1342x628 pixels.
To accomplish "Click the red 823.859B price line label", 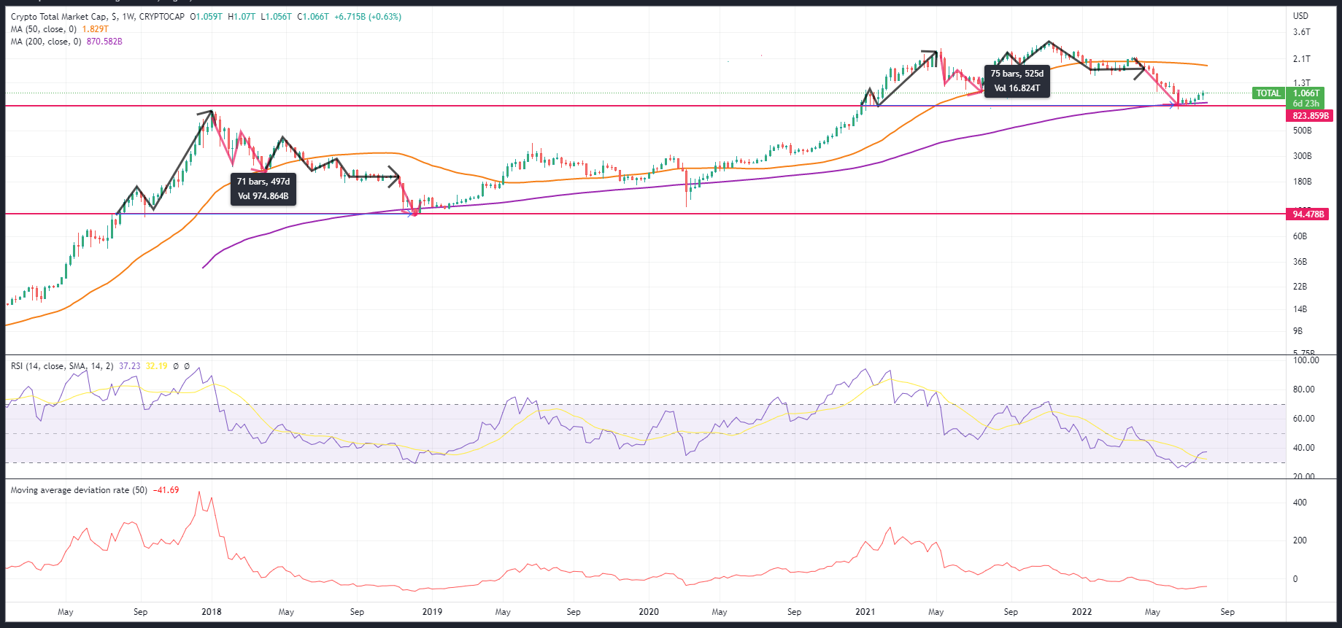I will (1310, 116).
